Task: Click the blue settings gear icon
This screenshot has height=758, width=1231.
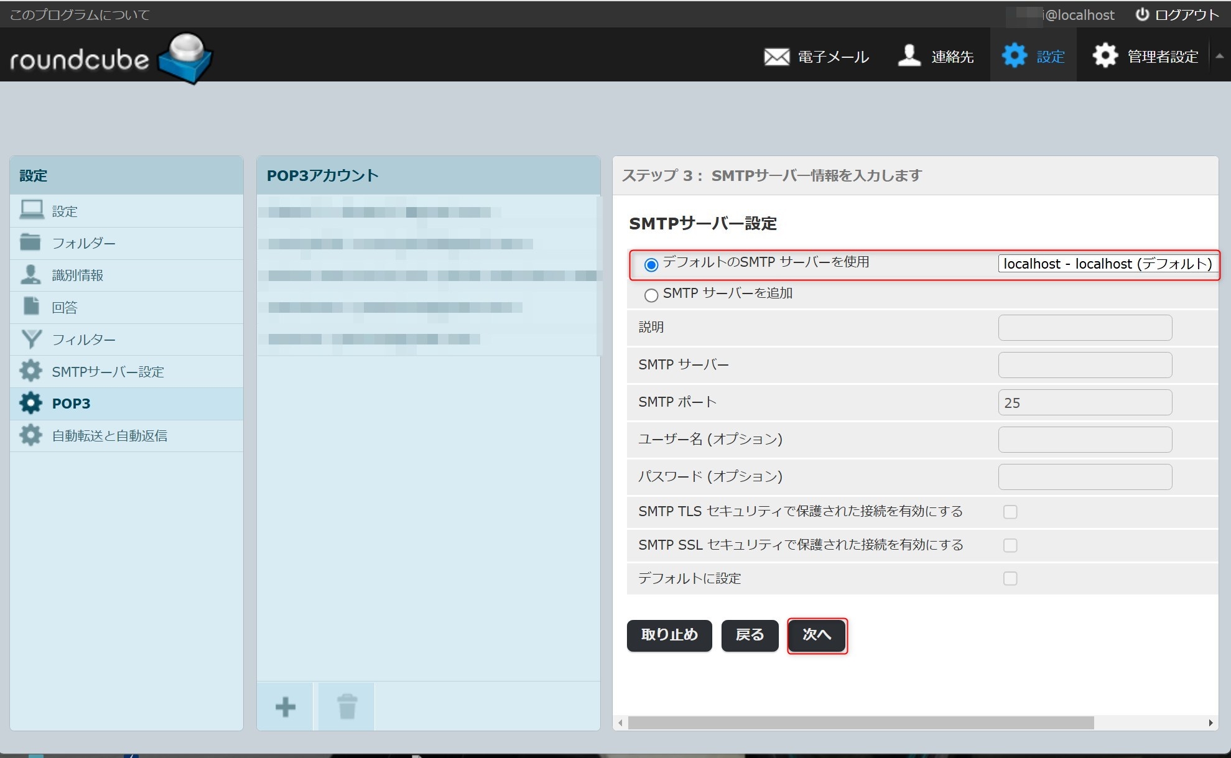Action: click(1014, 56)
